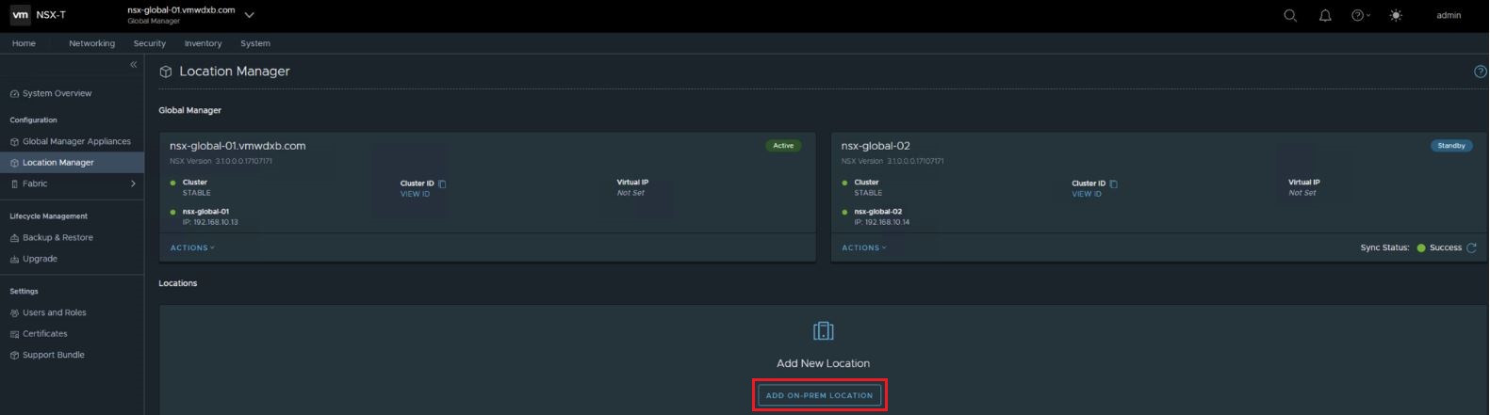This screenshot has height=415, width=1490.
Task: Collapse the left sidebar navigation
Action: [133, 65]
